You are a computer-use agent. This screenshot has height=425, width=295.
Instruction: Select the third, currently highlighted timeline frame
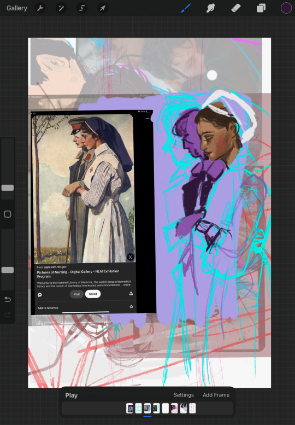point(147,408)
